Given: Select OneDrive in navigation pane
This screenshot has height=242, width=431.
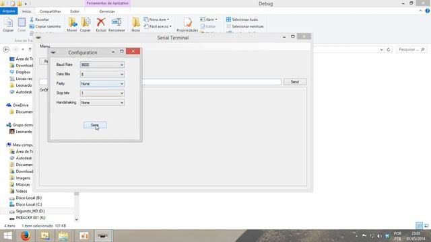Looking at the screenshot, I should (x=18, y=105).
